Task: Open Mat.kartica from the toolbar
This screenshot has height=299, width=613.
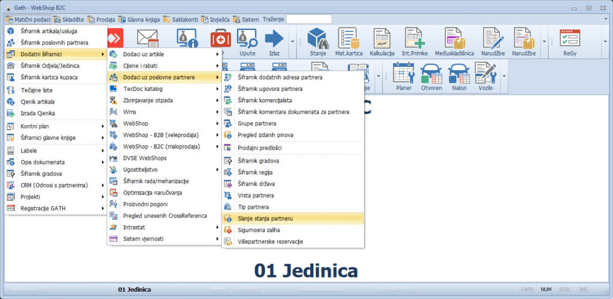Action: coord(348,42)
